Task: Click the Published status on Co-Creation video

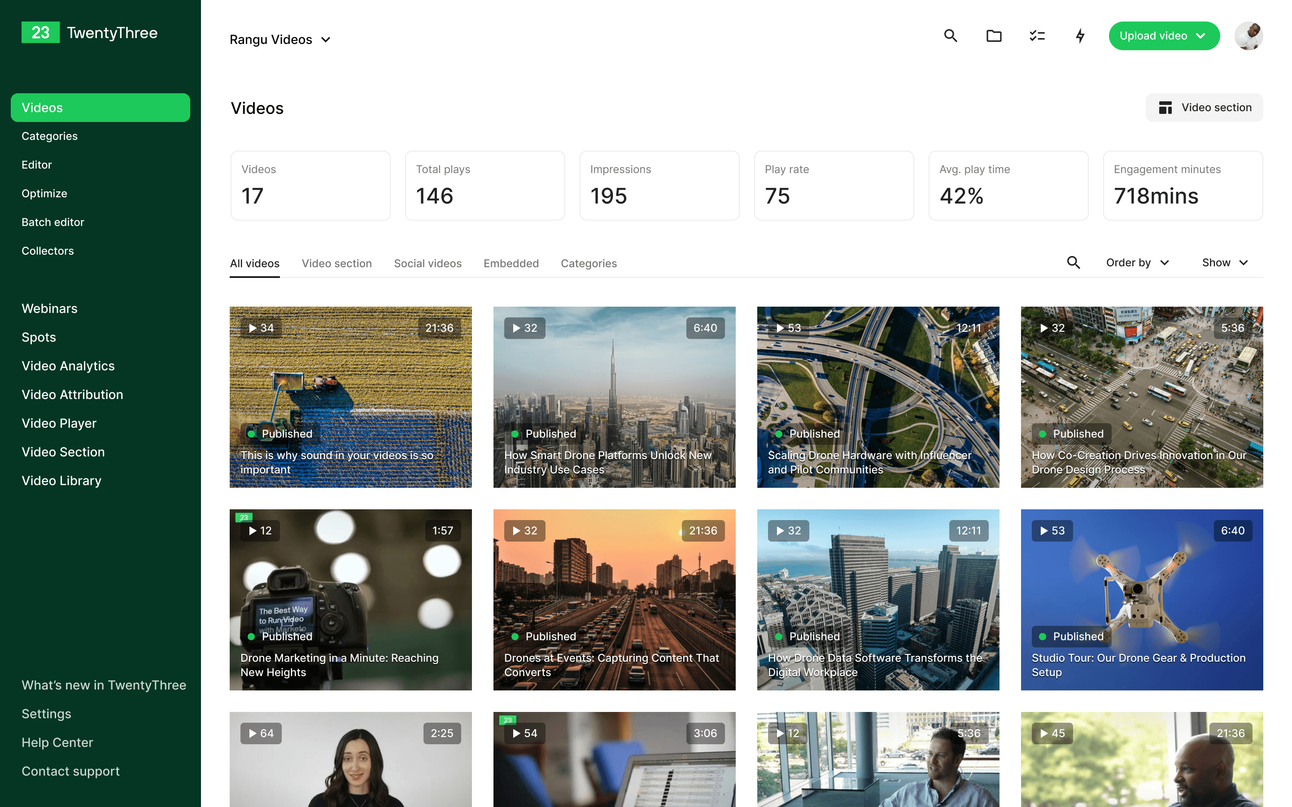Action: click(1071, 434)
